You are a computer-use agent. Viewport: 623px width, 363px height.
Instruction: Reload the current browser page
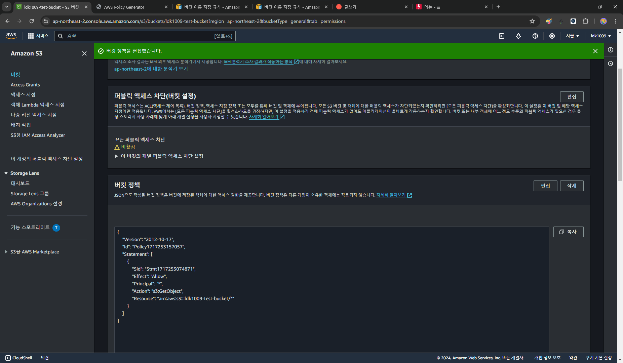tap(32, 21)
